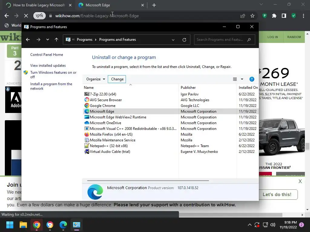Click the Virtual Audio Cable icon
The image size is (310, 232).
[x=87, y=152]
